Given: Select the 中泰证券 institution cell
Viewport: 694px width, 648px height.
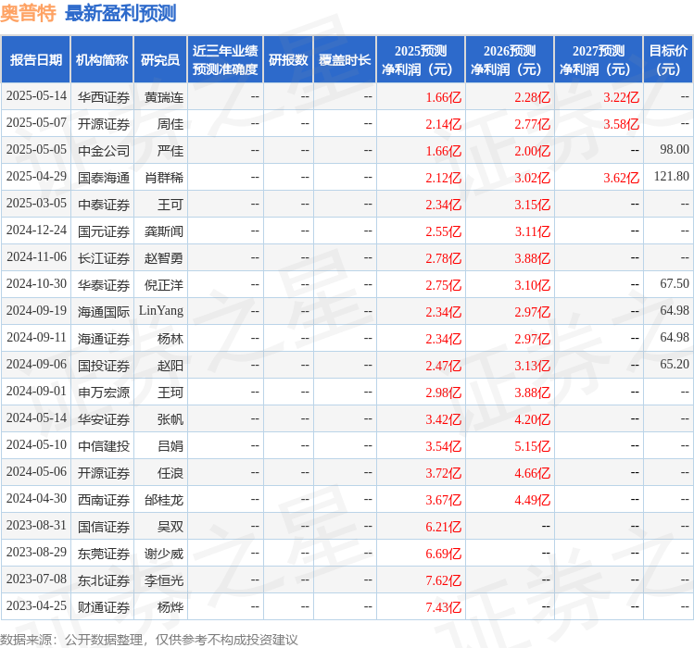Looking at the screenshot, I should point(104,205).
